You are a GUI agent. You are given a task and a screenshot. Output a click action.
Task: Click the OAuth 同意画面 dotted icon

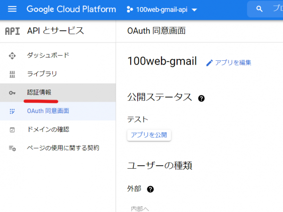coord(12,111)
